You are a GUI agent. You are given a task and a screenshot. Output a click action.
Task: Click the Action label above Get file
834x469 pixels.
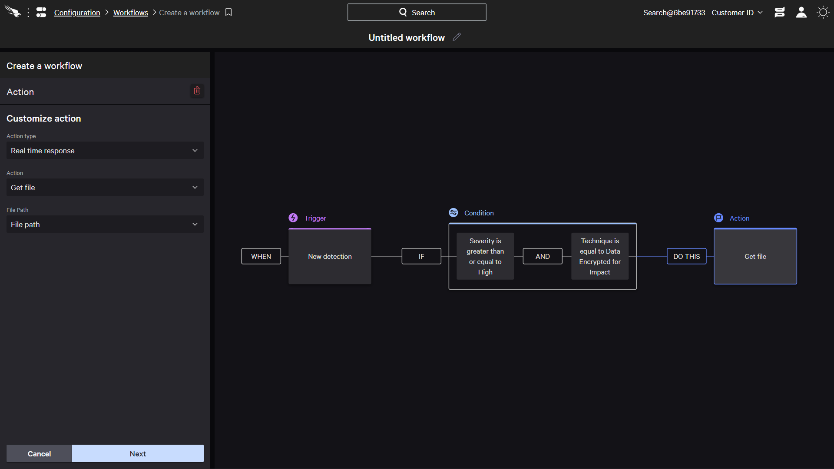[x=739, y=218]
